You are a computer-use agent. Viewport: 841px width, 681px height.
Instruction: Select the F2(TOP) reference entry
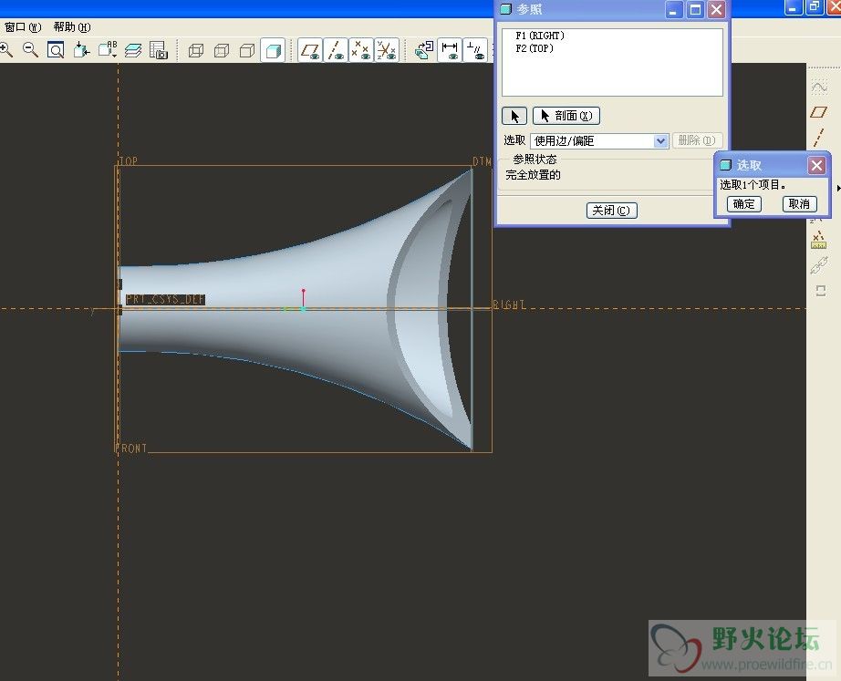point(535,48)
